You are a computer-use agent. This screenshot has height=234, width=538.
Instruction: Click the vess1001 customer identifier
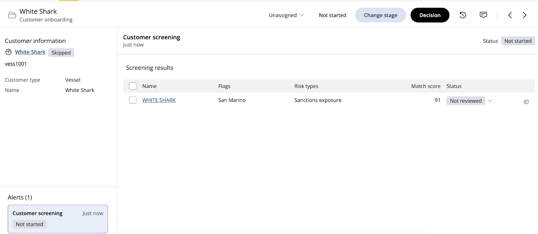click(x=16, y=64)
